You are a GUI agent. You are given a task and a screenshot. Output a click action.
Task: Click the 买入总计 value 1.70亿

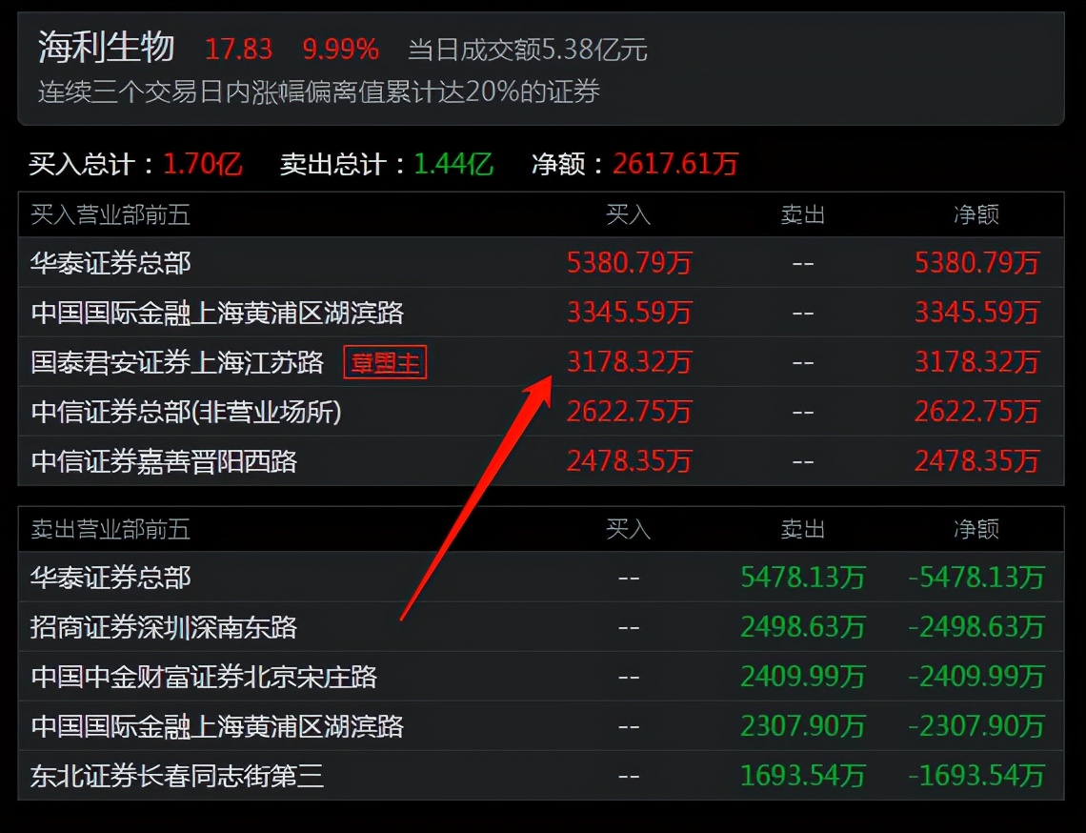point(203,164)
